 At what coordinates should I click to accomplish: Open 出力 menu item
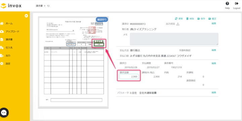[x=8, y=55]
